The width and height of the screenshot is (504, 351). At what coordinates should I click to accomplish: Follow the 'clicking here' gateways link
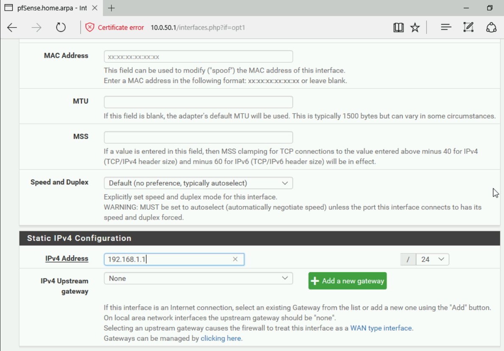coord(220,338)
